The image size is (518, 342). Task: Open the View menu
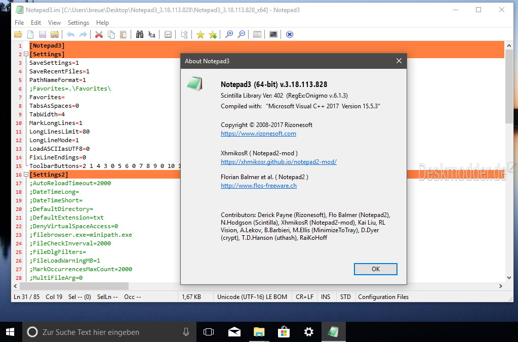54,22
